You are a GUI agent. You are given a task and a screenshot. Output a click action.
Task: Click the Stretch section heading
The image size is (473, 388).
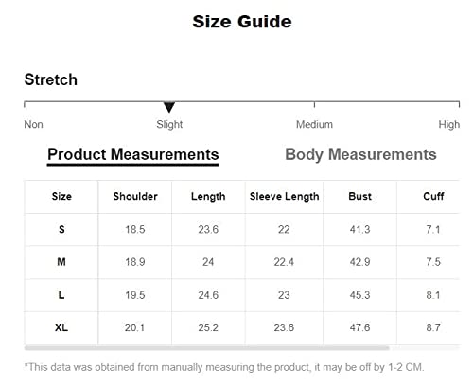(51, 79)
